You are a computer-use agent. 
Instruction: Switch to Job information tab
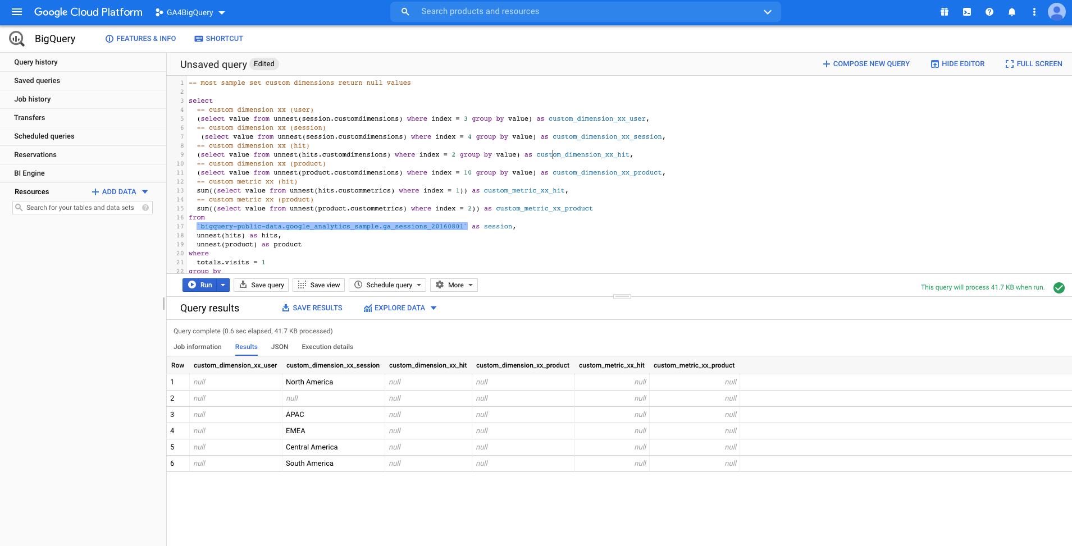coord(198,347)
